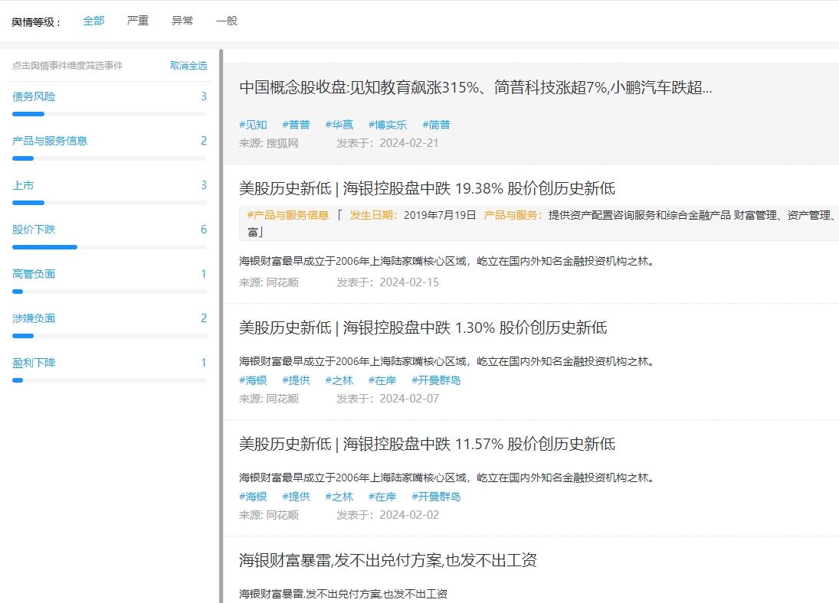This screenshot has height=603, width=839.
Task: Click the orange #产品与服务信息 tag
Action: pyautogui.click(x=288, y=215)
